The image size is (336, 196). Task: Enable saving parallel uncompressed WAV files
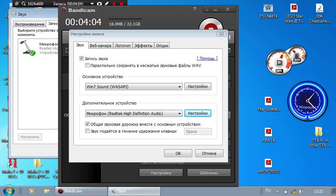[x=87, y=65]
